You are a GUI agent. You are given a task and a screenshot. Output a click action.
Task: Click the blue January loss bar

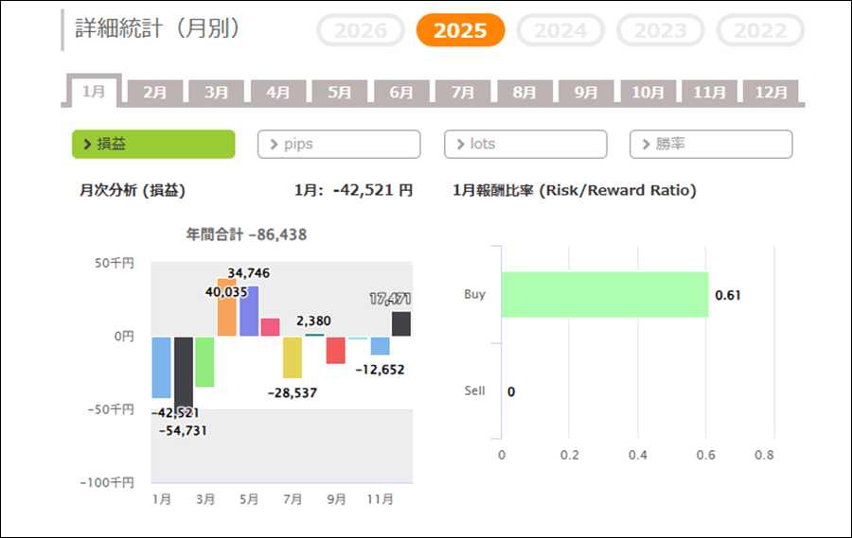(x=161, y=367)
